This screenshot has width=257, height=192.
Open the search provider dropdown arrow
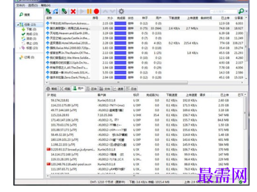click(246, 12)
